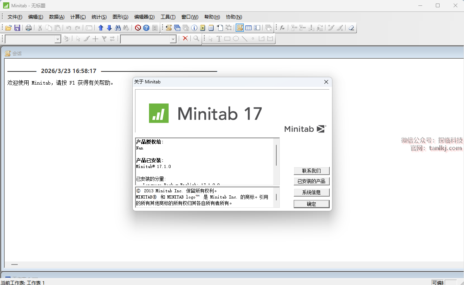
Task: Click the binoculars Find icon
Action: (118, 28)
